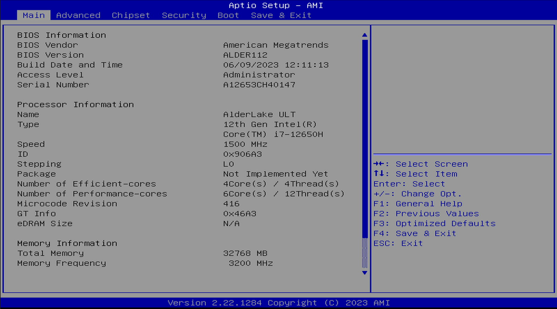Click the F2: Previous Values line
The width and height of the screenshot is (557, 309).
pyautogui.click(x=426, y=213)
